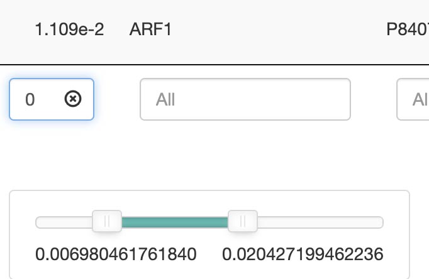This screenshot has width=429, height=279.
Task: Select the 1.109e-2 value cell
Action: 69,30
